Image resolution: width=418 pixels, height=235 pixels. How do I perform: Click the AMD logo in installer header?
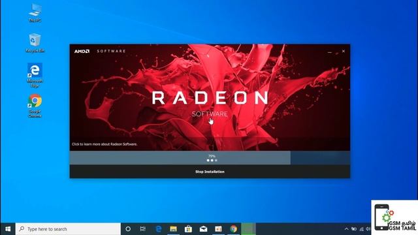82,51
